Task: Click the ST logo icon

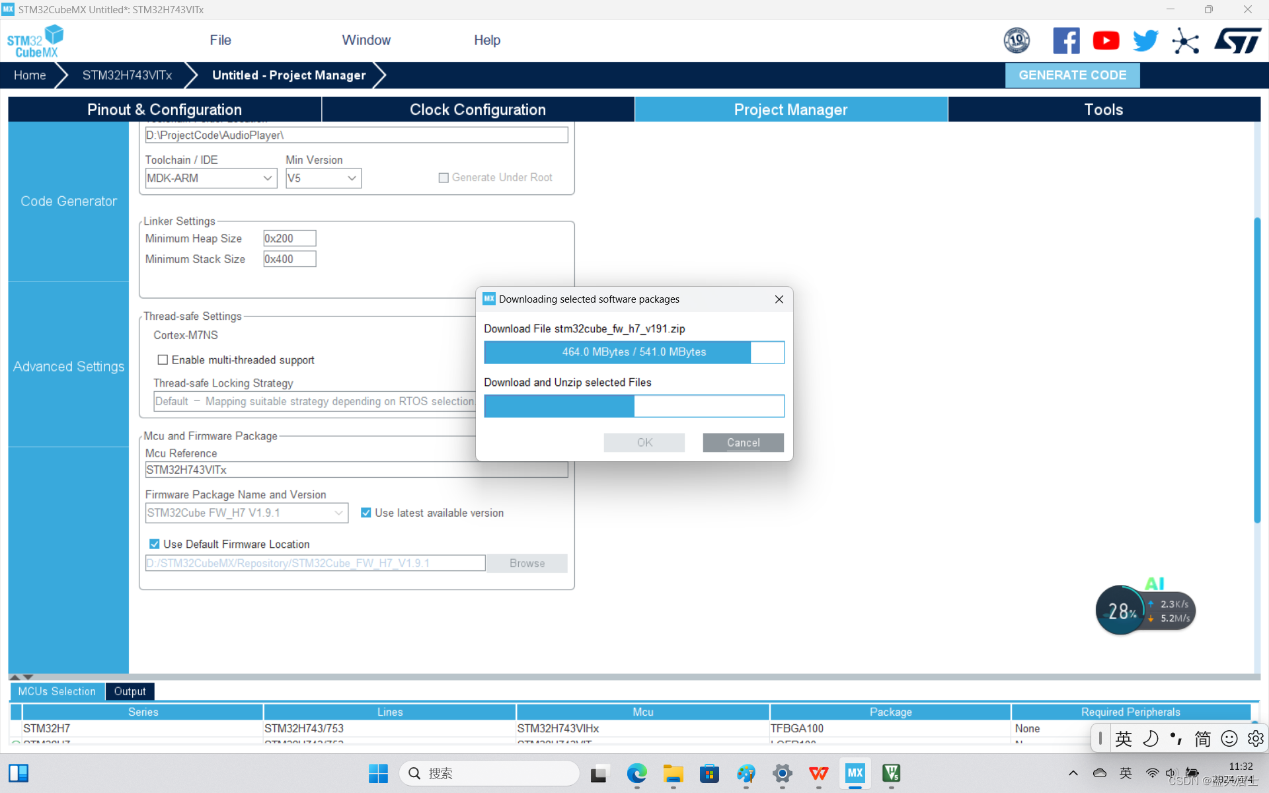Action: (x=1237, y=41)
